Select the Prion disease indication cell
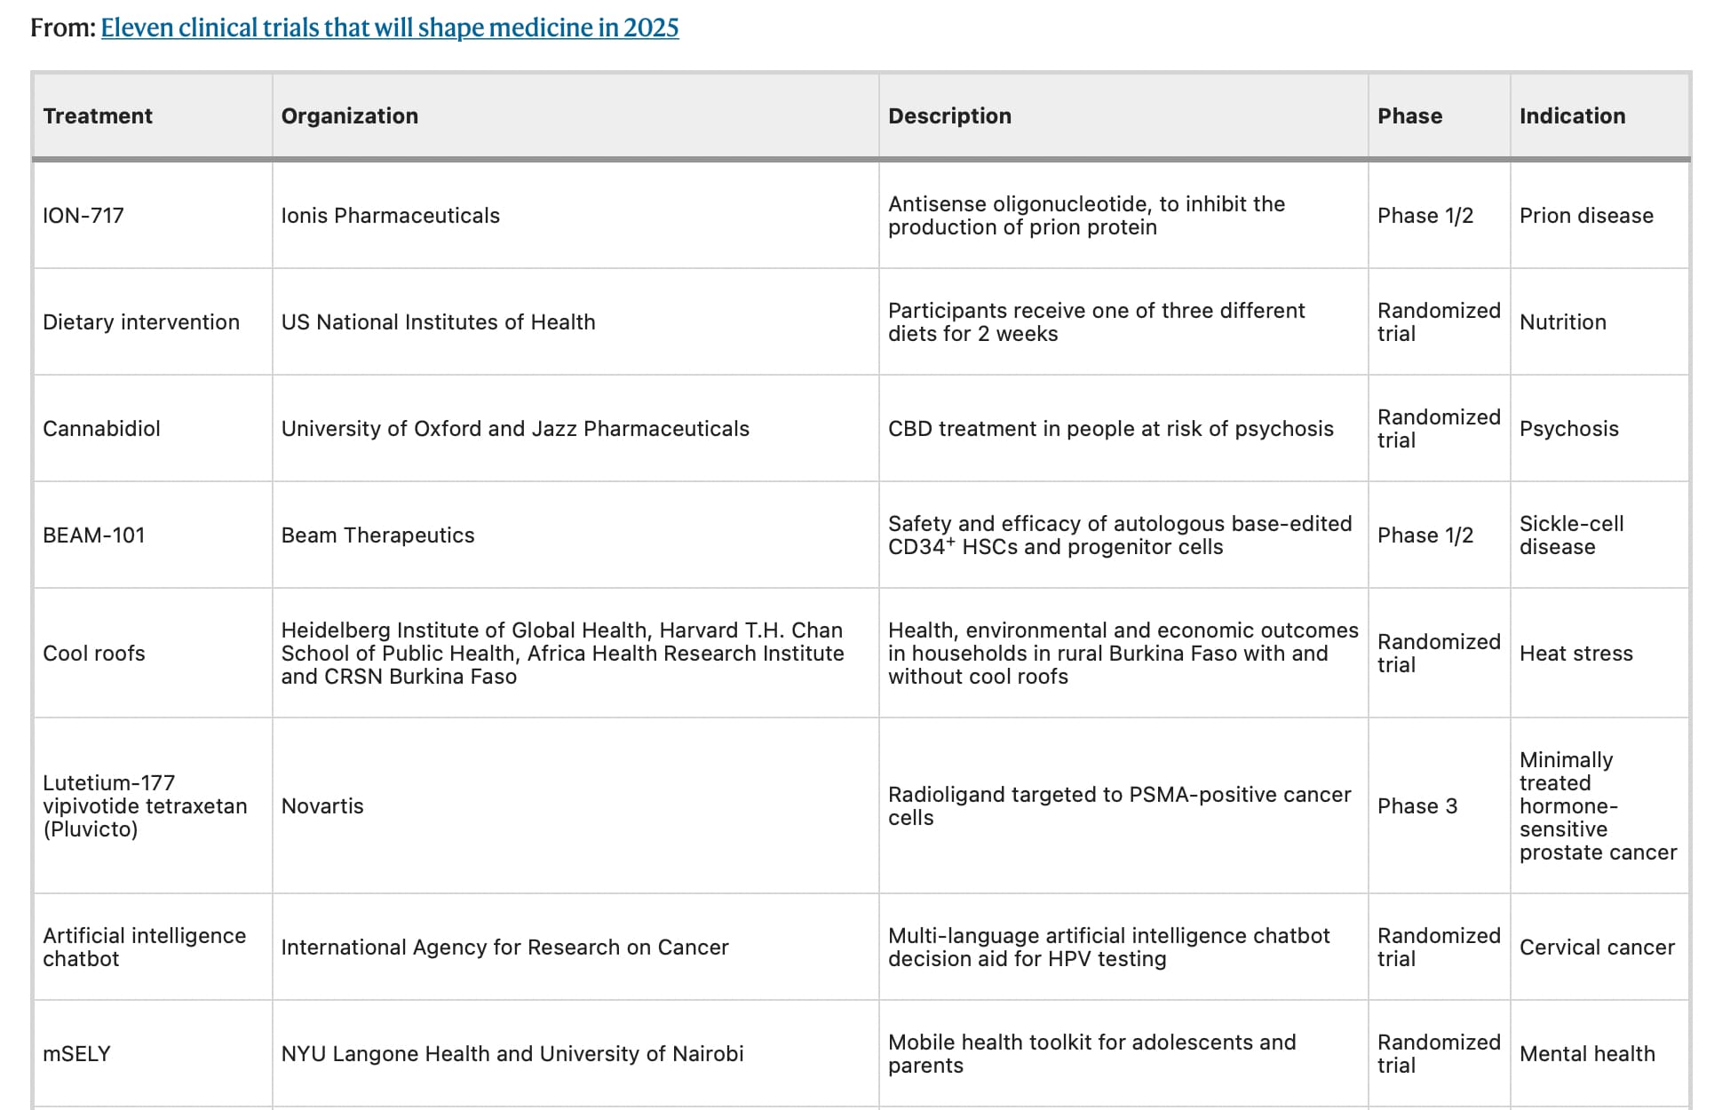Image resolution: width=1730 pixels, height=1110 pixels. 1599,216
